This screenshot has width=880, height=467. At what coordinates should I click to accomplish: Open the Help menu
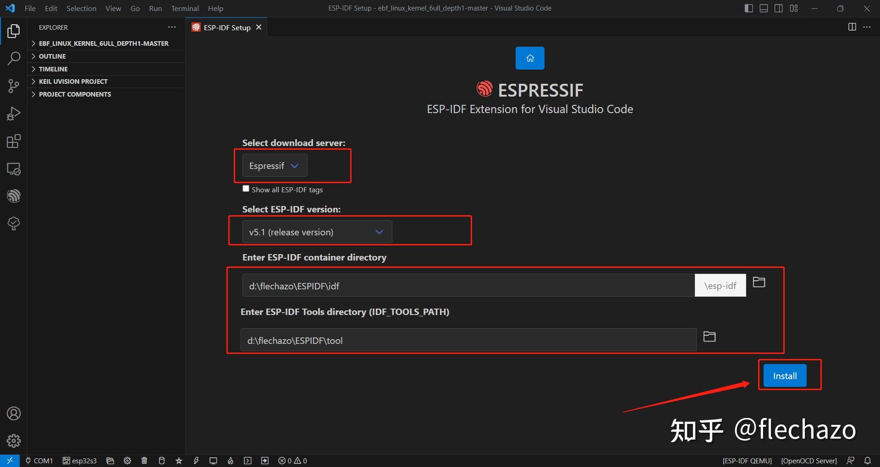coord(215,8)
